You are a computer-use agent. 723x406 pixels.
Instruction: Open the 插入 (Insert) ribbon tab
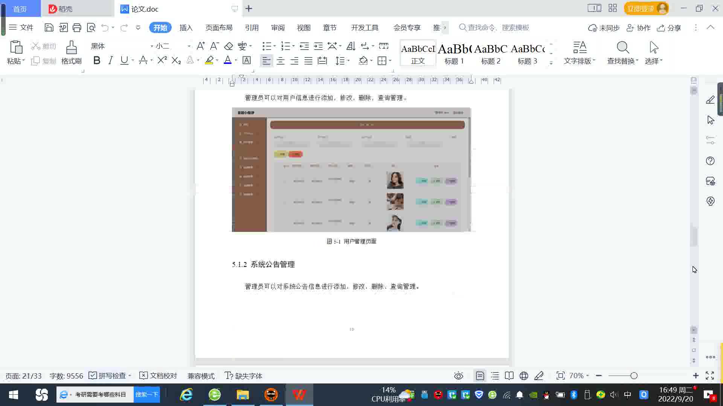(x=186, y=28)
